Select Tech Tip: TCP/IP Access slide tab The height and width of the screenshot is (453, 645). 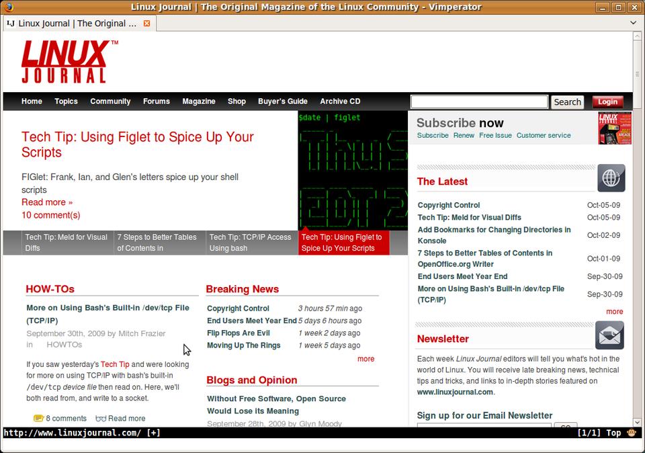pyautogui.click(x=252, y=243)
